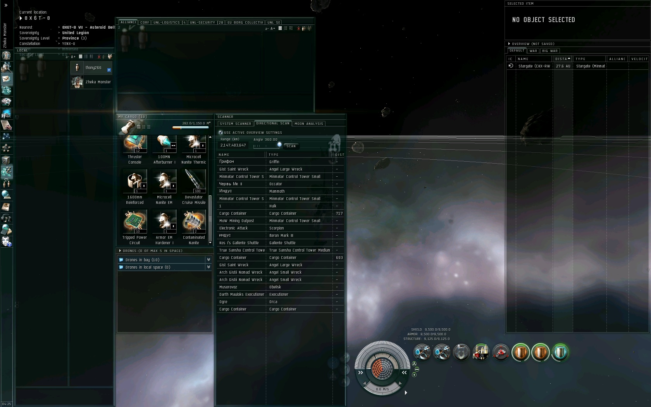Open the Contracts paper-and-pen Neocom icon
The image size is (651, 407).
pyautogui.click(x=6, y=125)
